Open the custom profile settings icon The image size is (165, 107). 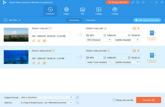click(x=77, y=98)
